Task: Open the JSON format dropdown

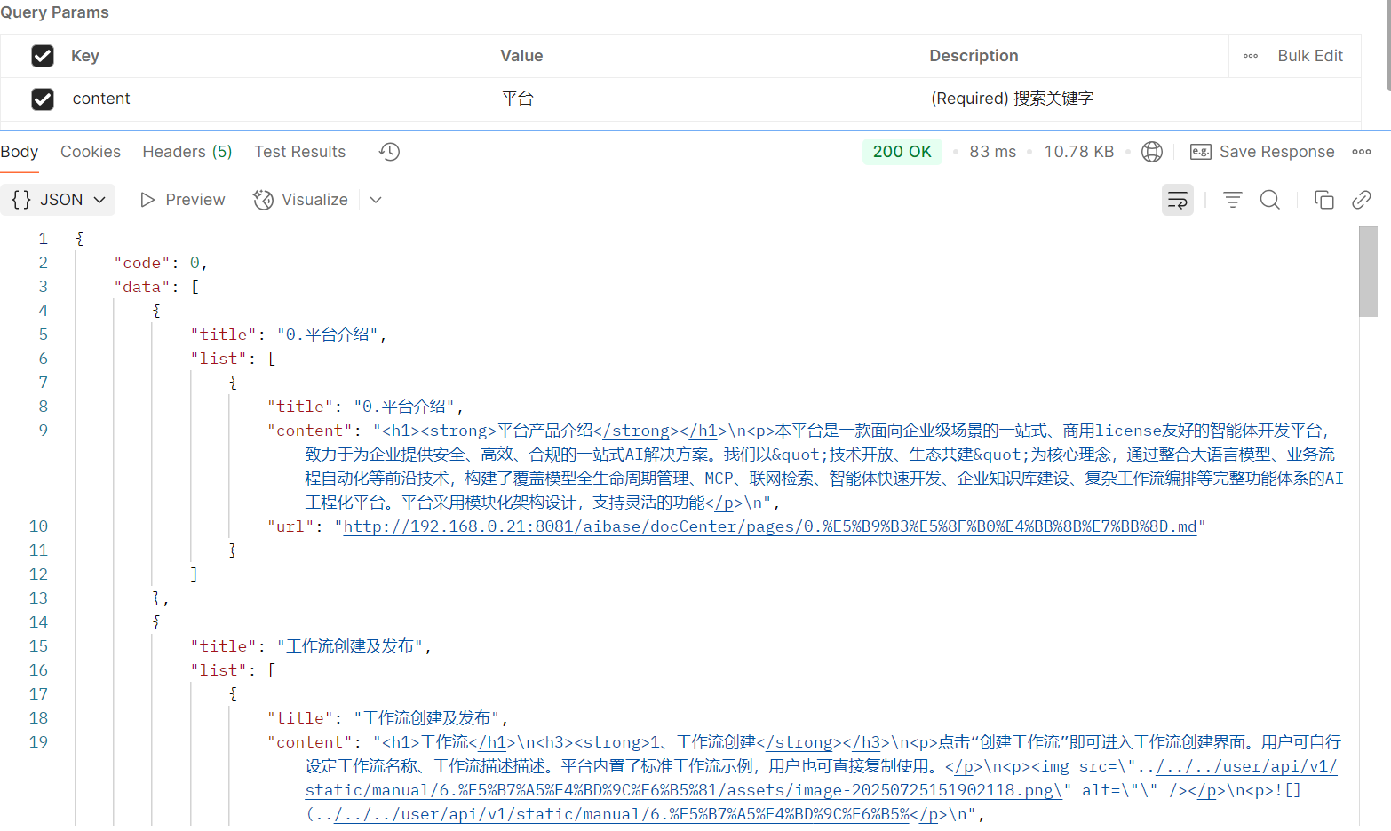Action: point(59,200)
